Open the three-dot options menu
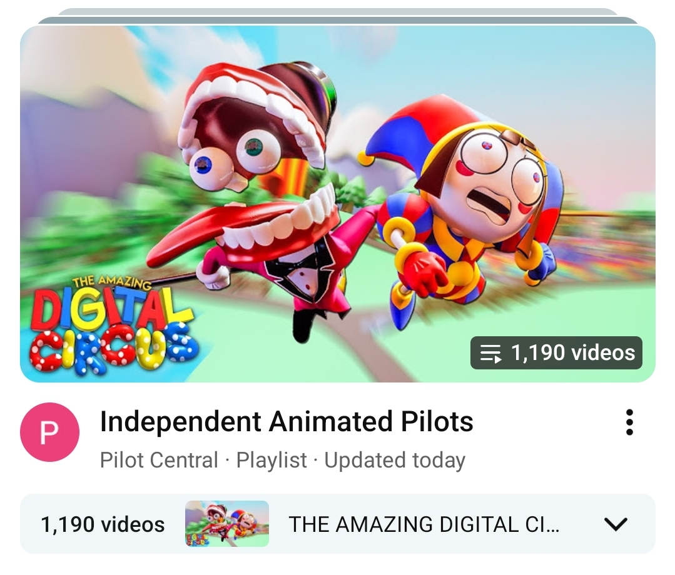Screen dimensions: 675x575 [629, 422]
